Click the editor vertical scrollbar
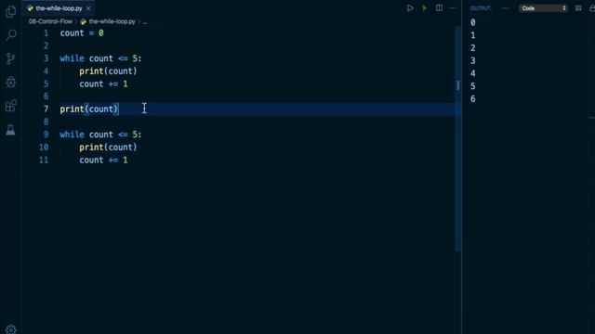 point(458,138)
